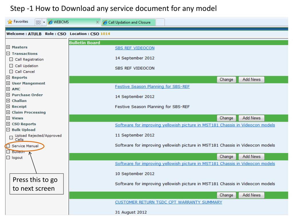The image size is (293, 220).
Task: Select the Claim Processing label
Action: click(29, 112)
